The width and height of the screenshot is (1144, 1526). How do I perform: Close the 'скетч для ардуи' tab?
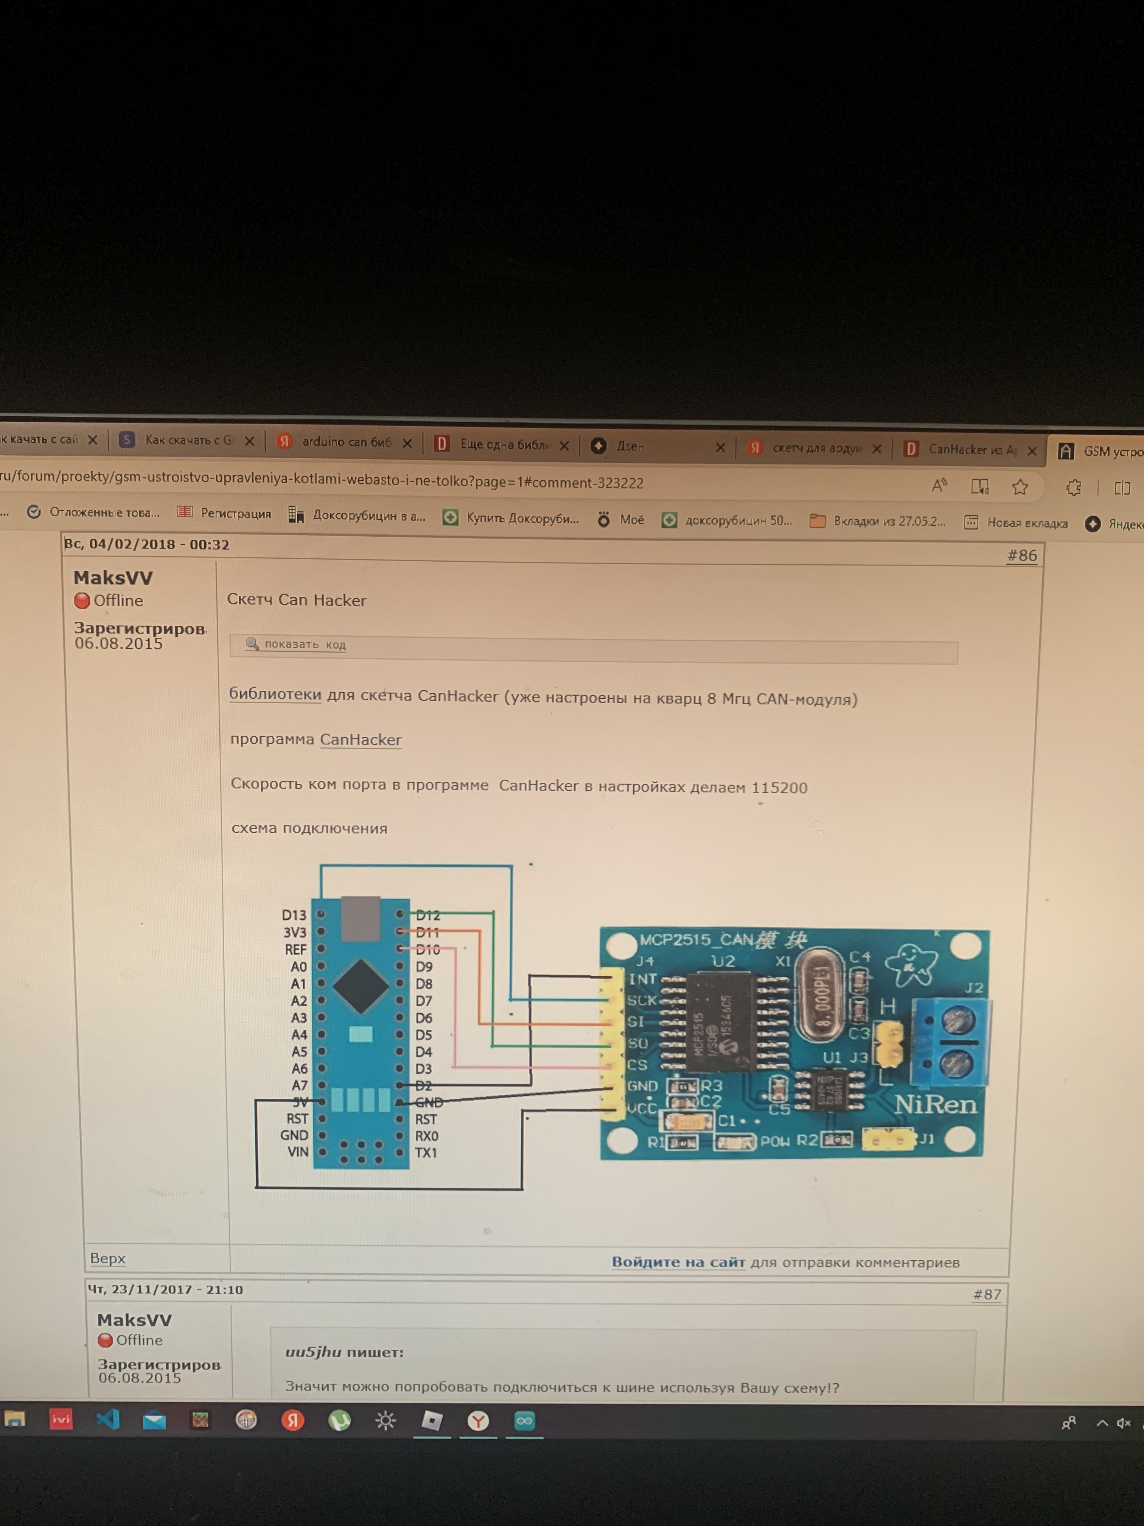(x=877, y=448)
